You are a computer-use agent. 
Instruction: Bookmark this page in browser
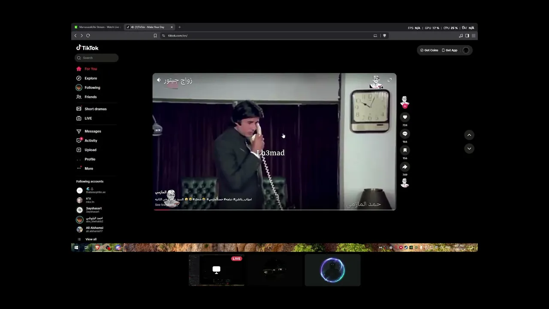coord(155,36)
